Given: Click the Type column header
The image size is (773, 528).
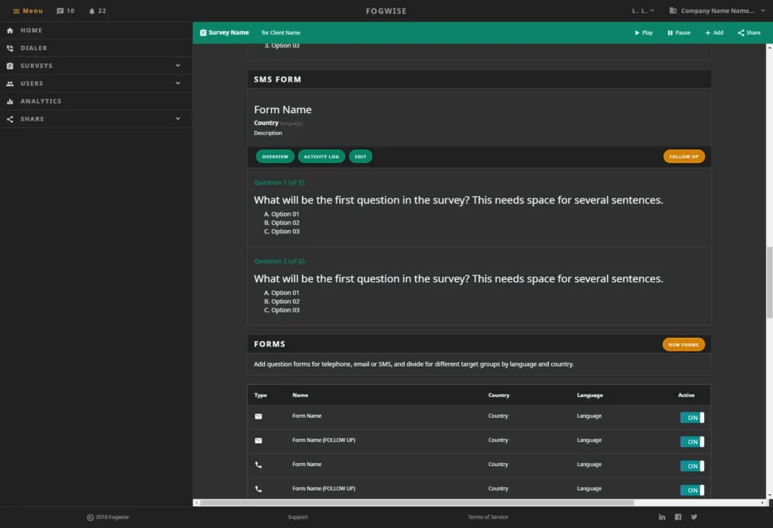Looking at the screenshot, I should pos(260,395).
